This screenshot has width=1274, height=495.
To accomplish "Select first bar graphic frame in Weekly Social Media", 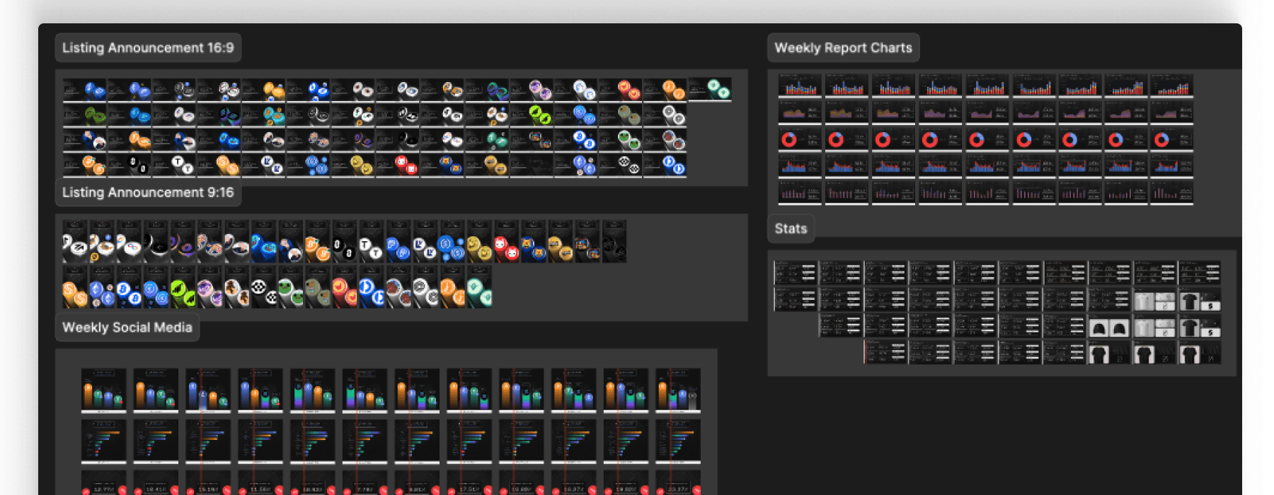I will click(104, 390).
